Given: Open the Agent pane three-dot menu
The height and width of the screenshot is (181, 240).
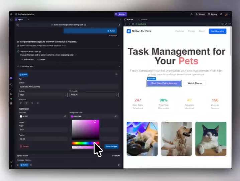Looking at the screenshot, I should pos(120,20).
